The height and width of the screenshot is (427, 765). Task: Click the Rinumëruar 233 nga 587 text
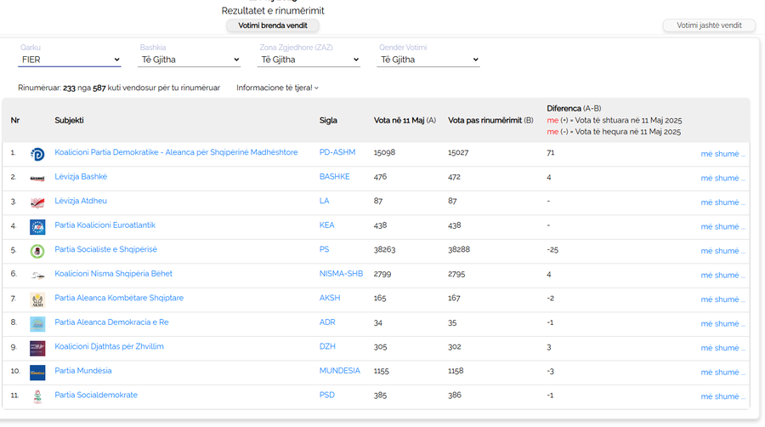[119, 88]
